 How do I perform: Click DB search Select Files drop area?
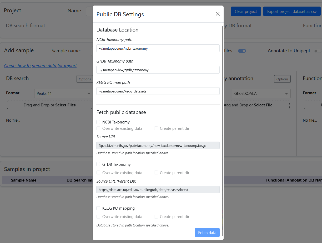tap(50, 105)
